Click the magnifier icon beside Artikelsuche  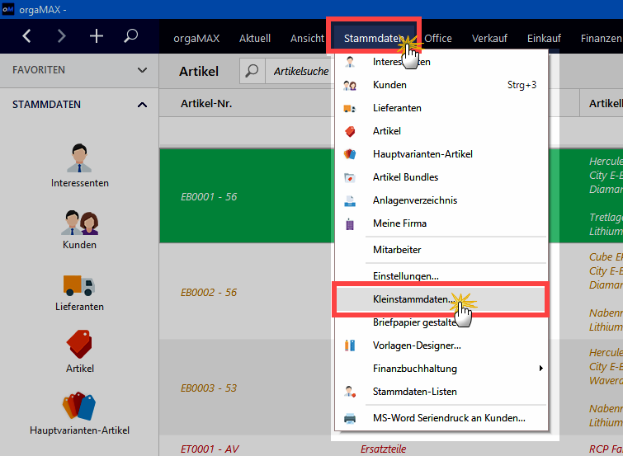pos(252,71)
